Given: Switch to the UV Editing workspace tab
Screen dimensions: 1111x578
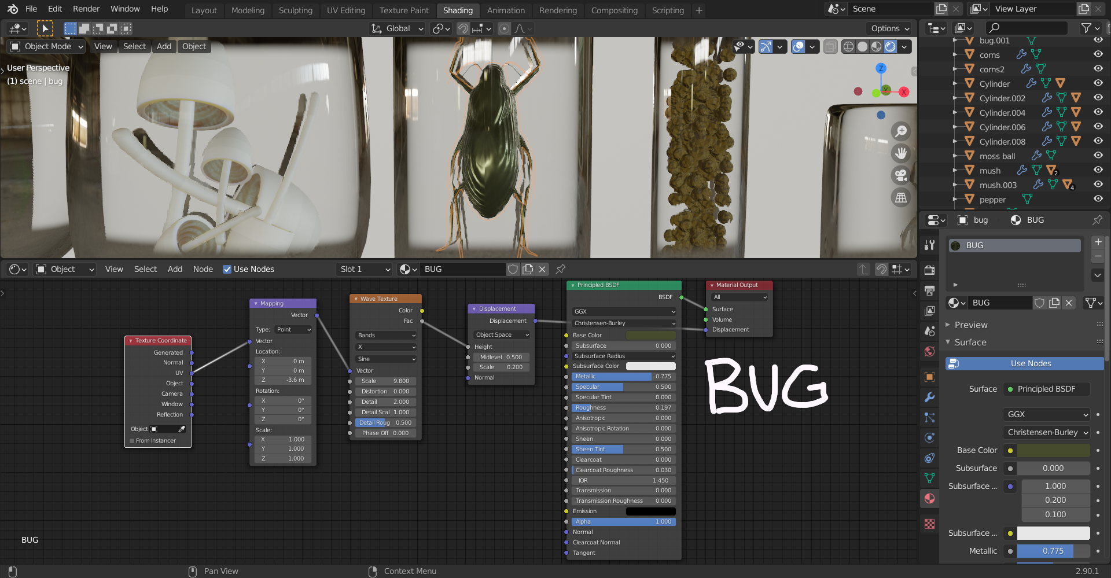Looking at the screenshot, I should [346, 10].
